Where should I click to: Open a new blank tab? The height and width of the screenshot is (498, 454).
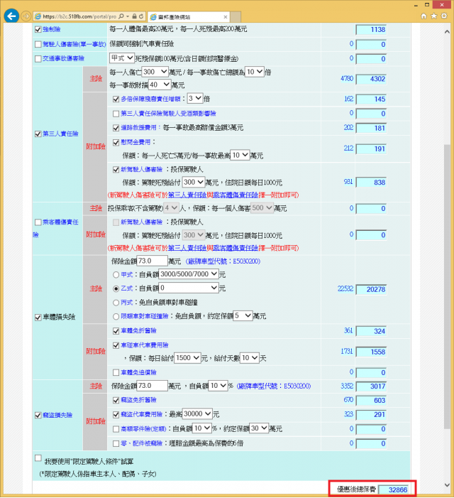(236, 17)
